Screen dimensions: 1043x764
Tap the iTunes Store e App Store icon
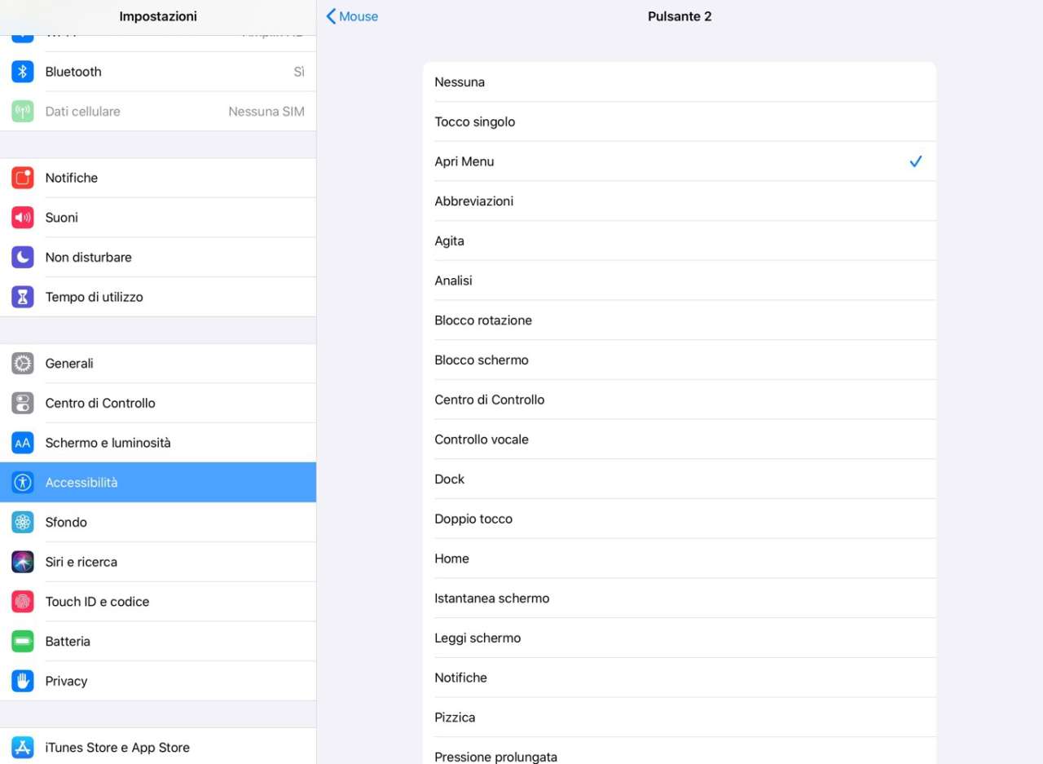click(23, 748)
